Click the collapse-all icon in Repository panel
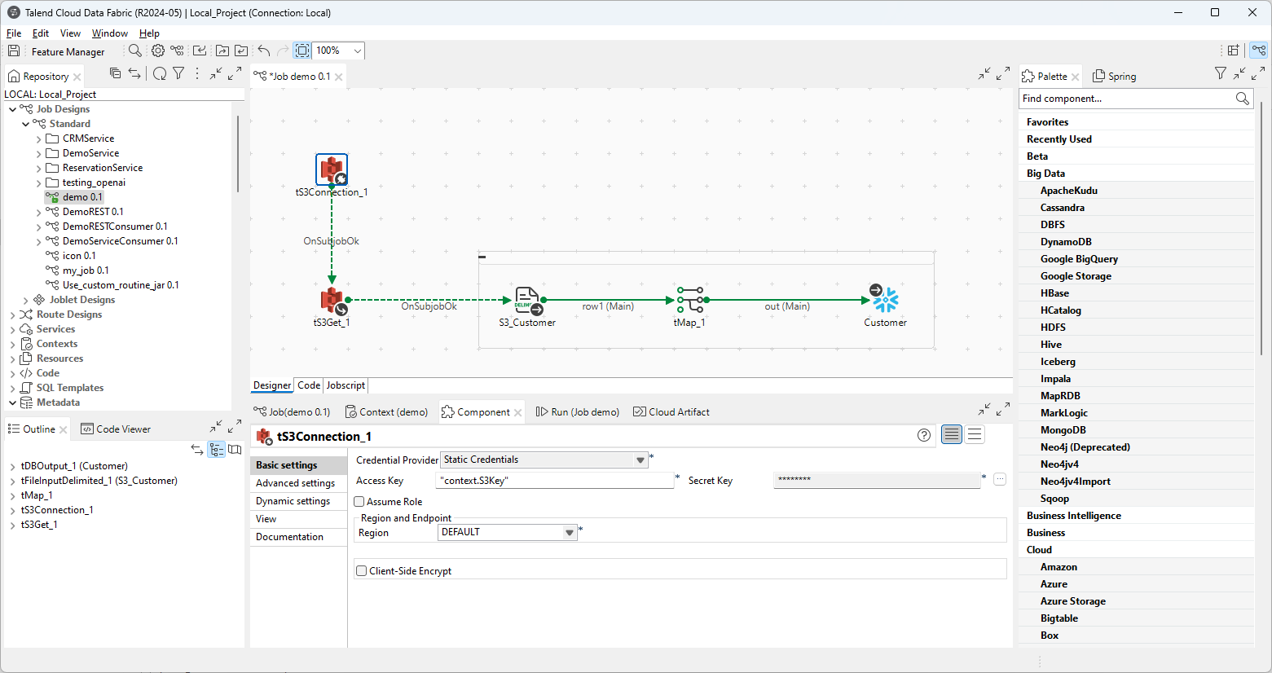 click(x=115, y=73)
